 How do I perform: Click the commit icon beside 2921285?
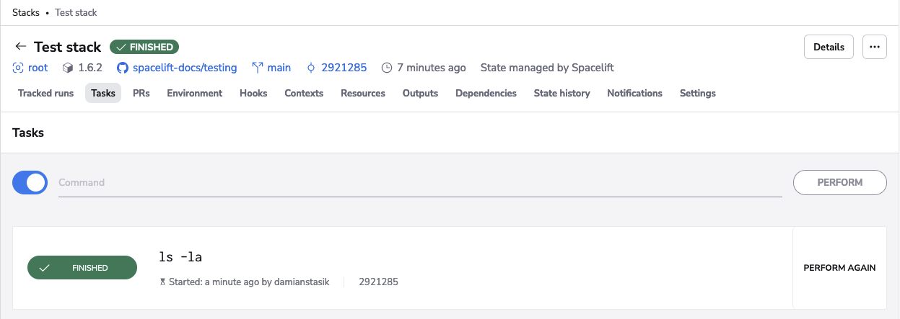click(311, 68)
